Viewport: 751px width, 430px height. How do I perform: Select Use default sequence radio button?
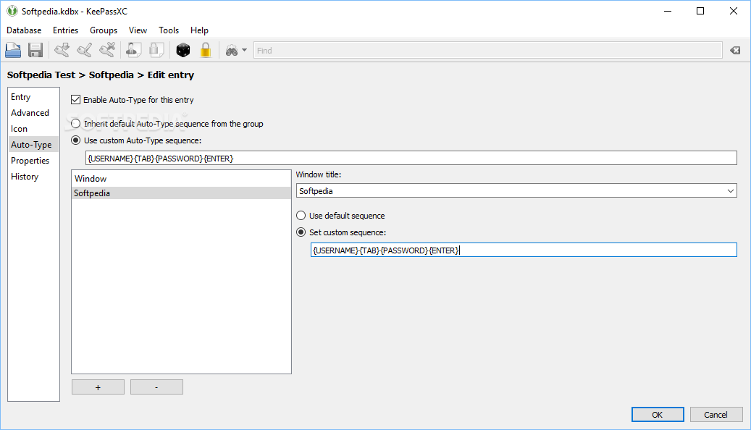[x=301, y=216]
